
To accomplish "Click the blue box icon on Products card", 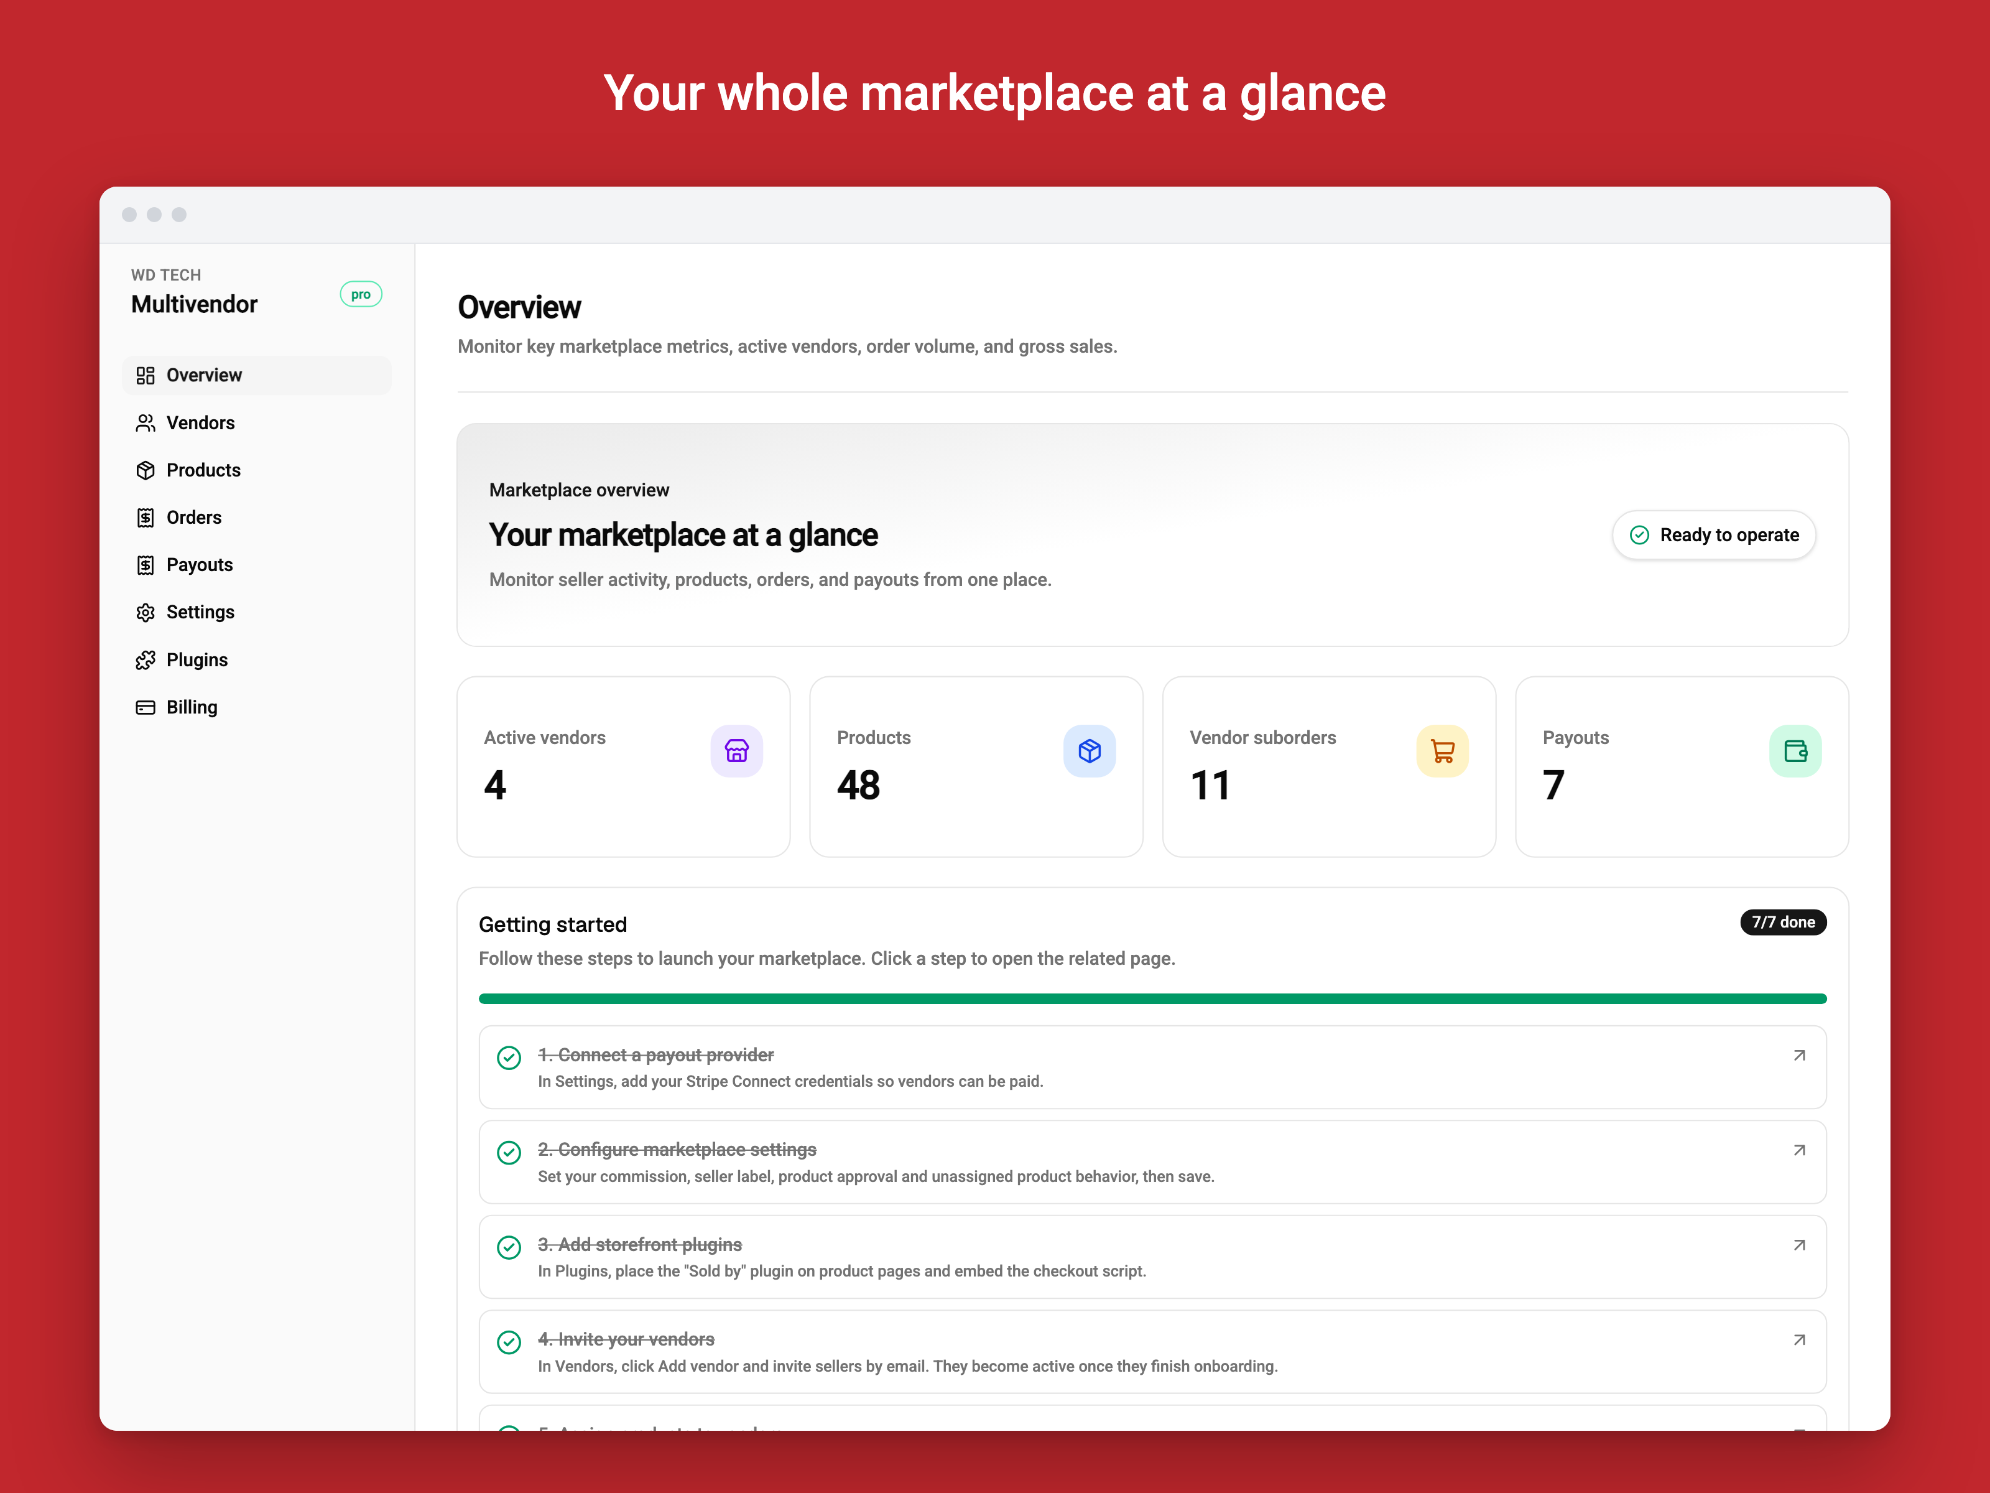I will pyautogui.click(x=1090, y=751).
